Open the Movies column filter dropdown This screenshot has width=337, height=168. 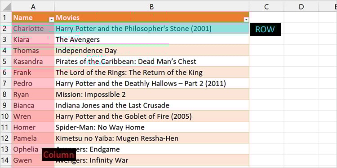pyautogui.click(x=246, y=20)
